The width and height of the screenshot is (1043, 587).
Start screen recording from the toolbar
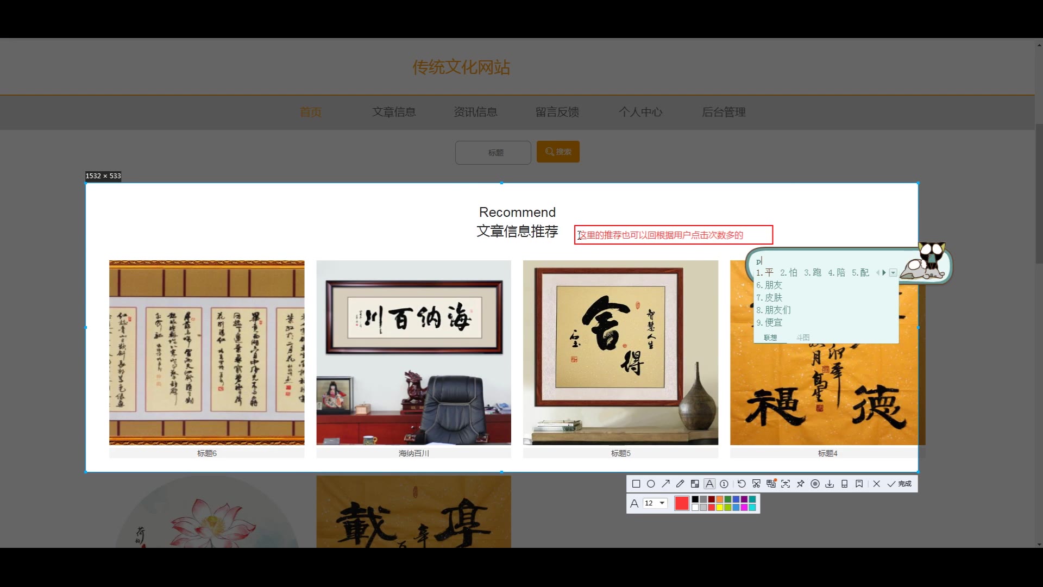(x=815, y=484)
